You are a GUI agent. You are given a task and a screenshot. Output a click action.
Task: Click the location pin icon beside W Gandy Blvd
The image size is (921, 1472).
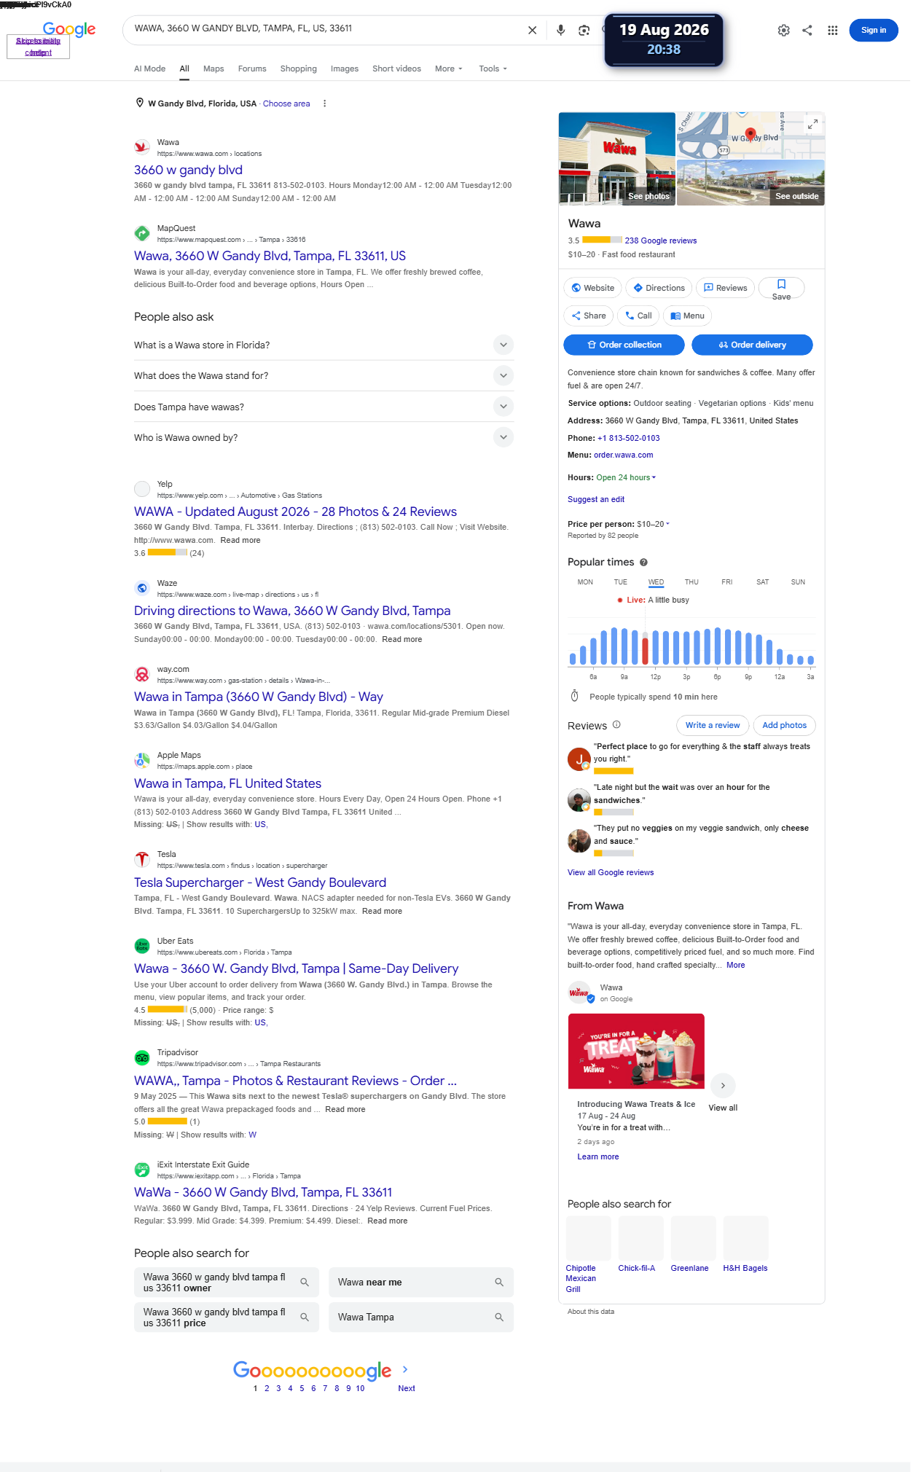tap(140, 103)
